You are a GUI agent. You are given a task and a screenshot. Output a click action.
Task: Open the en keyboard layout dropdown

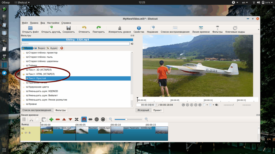coord(245,2)
